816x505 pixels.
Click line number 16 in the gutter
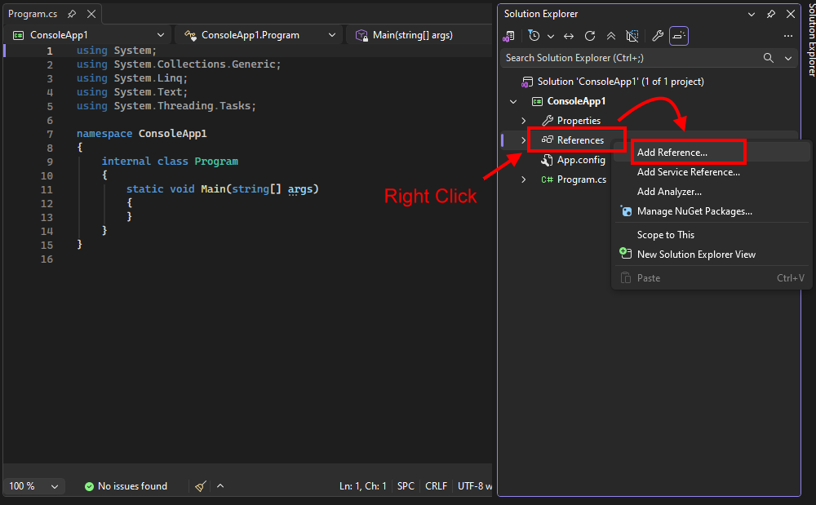click(47, 259)
